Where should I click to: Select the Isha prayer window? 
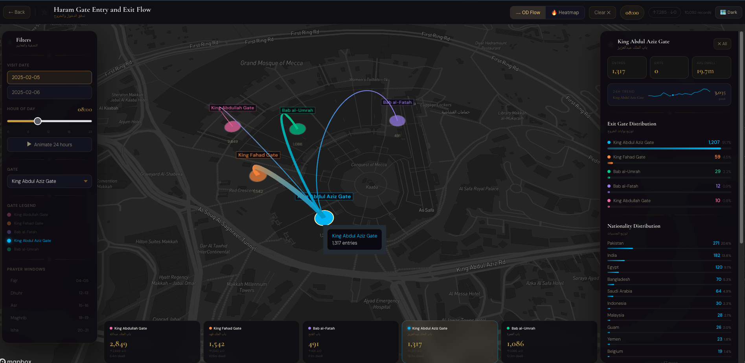pyautogui.click(x=50, y=330)
